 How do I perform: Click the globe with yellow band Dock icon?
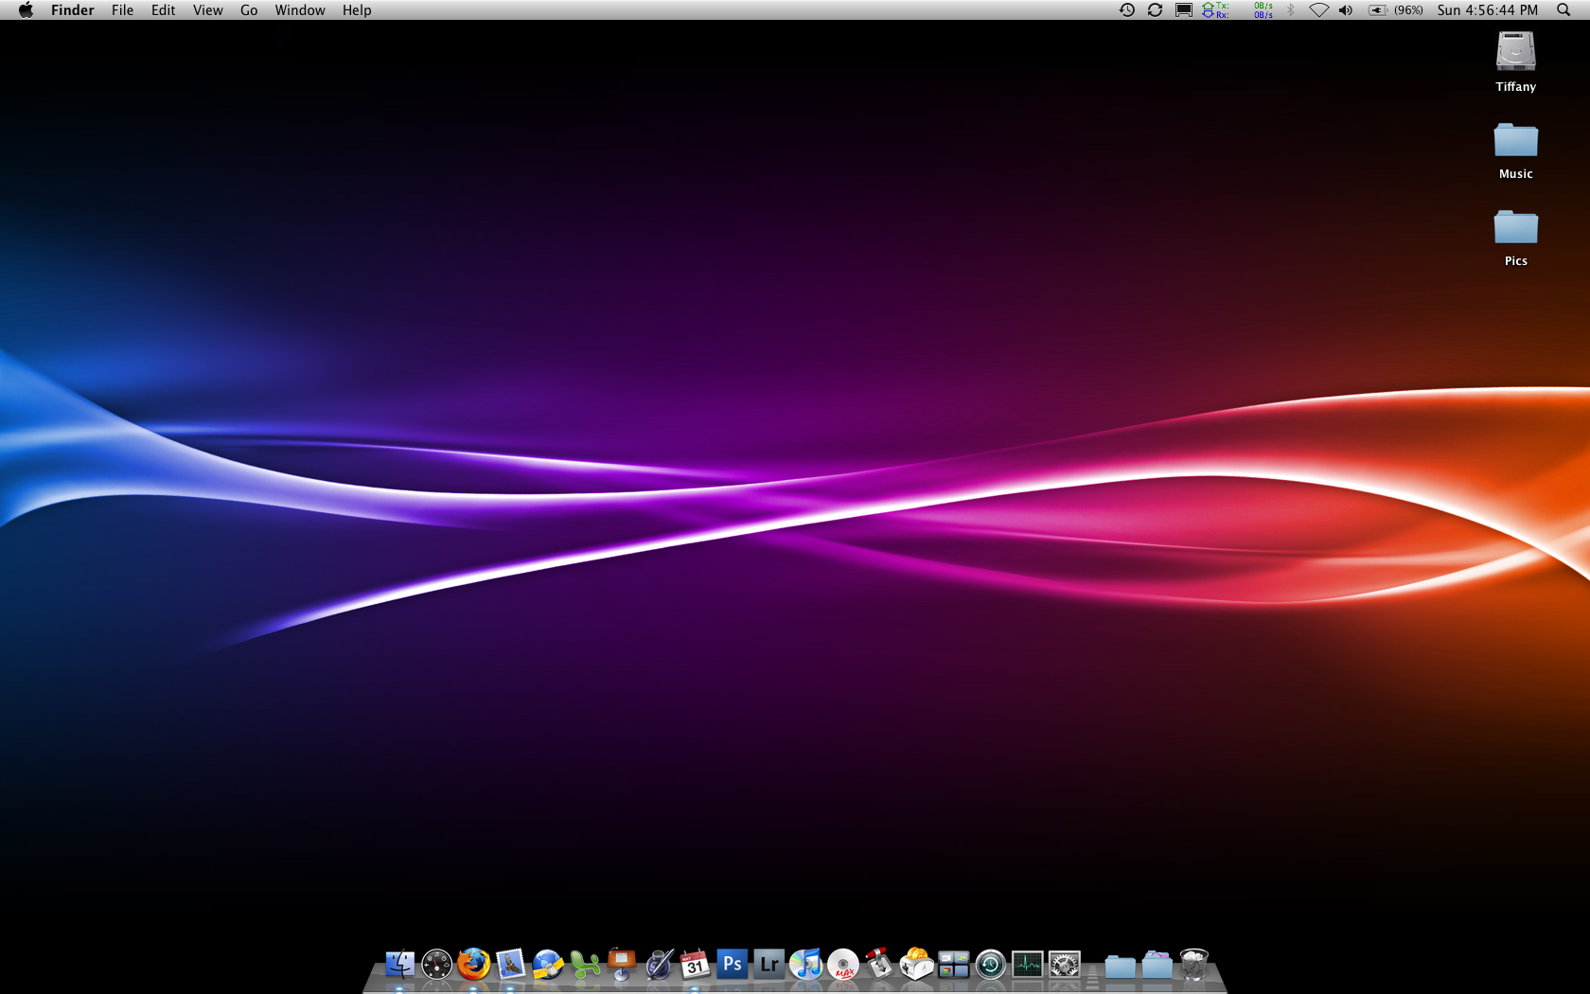(x=547, y=965)
